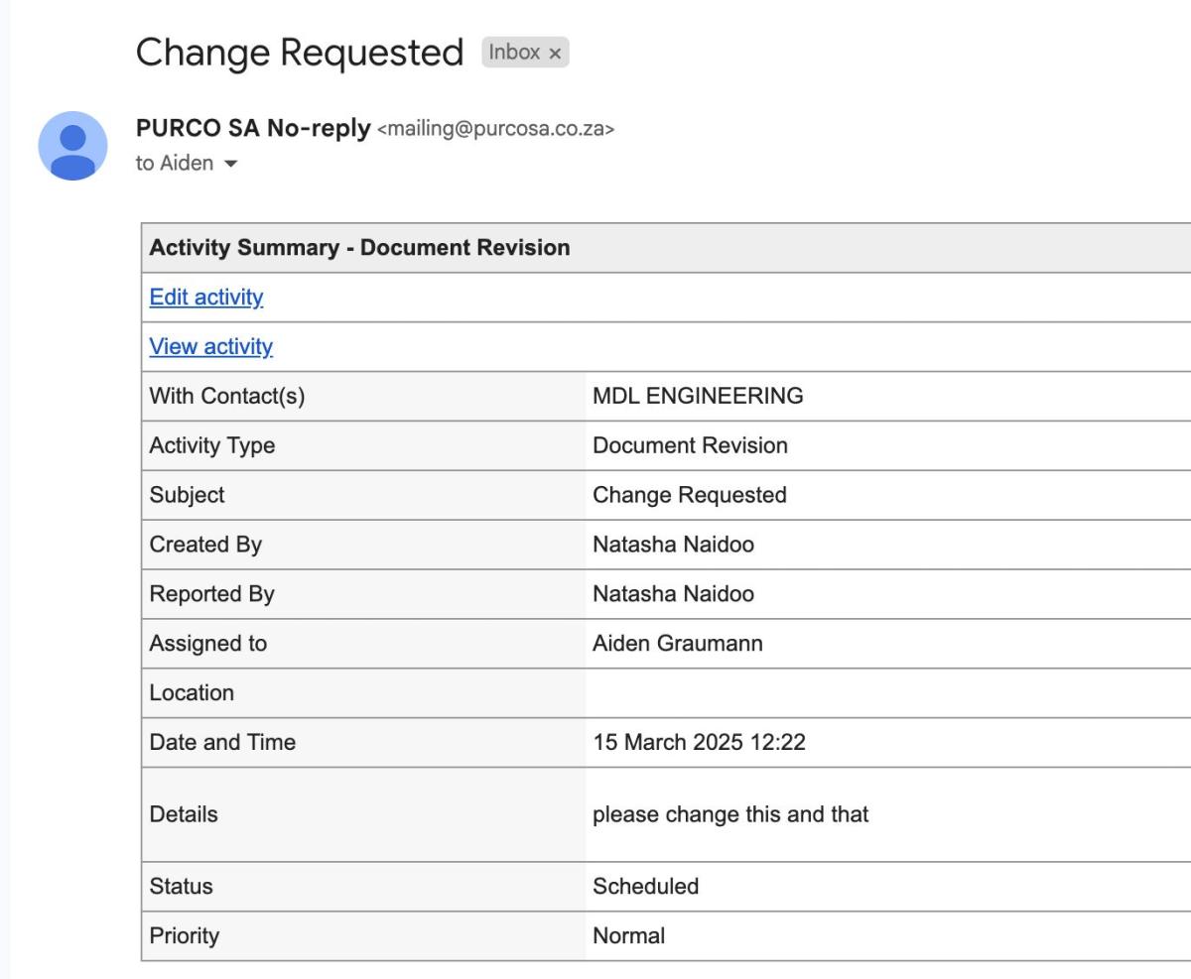Click Natasha Naidoo in Reported By row

[673, 594]
